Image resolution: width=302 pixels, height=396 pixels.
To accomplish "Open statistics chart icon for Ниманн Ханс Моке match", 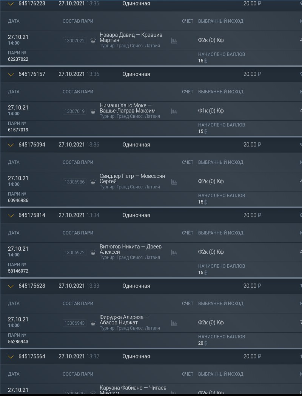I will click(x=174, y=111).
